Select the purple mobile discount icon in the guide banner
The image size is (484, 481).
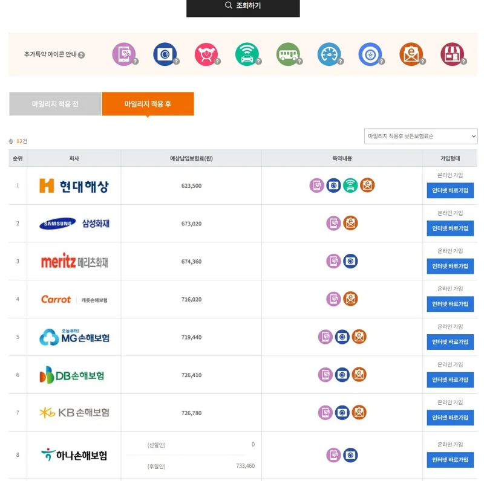tap(124, 54)
